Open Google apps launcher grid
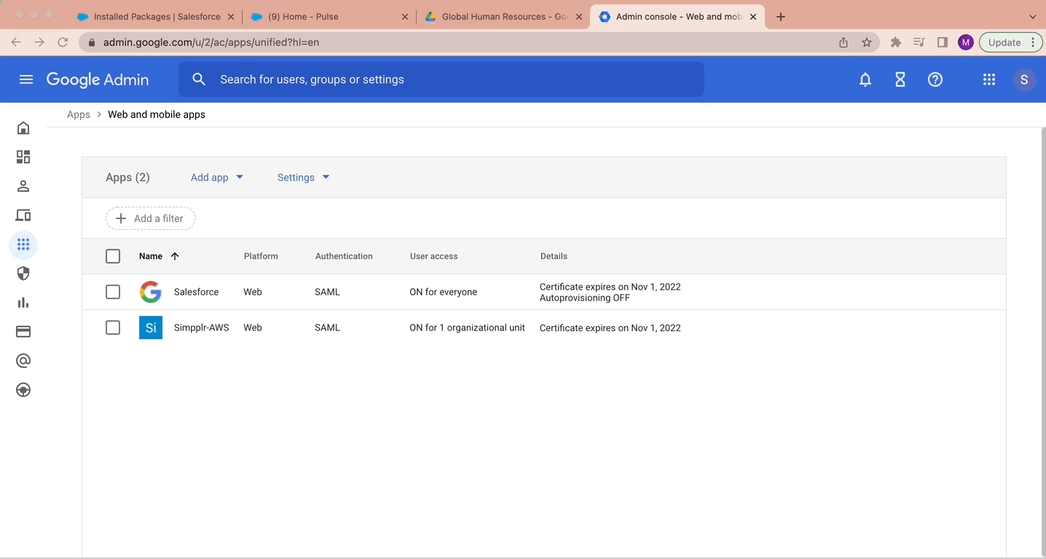This screenshot has width=1046, height=559. pyautogui.click(x=988, y=79)
